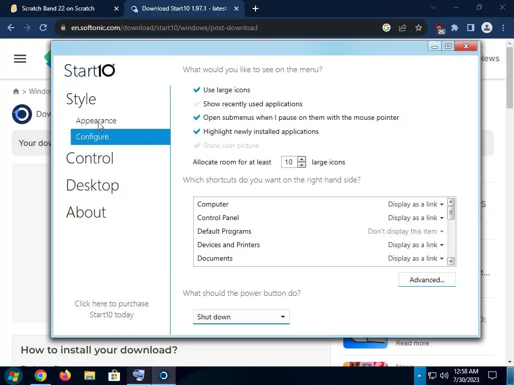514x385 pixels.
Task: Open a new browser tab
Action: coord(255,9)
